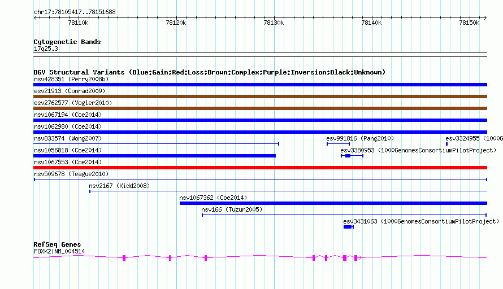The height and width of the screenshot is (289, 503).
Task: Select brown bar under esv2762577
Action: coord(260,108)
